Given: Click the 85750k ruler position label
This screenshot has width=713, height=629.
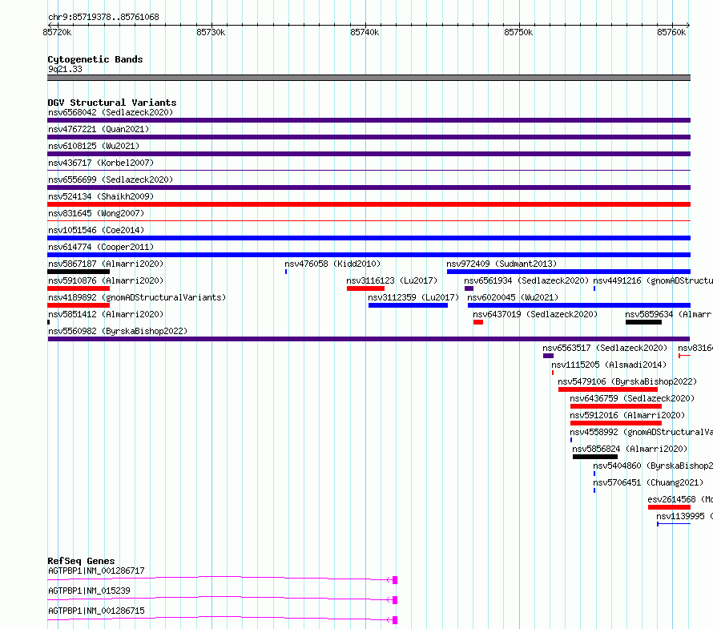Looking at the screenshot, I should click(518, 32).
